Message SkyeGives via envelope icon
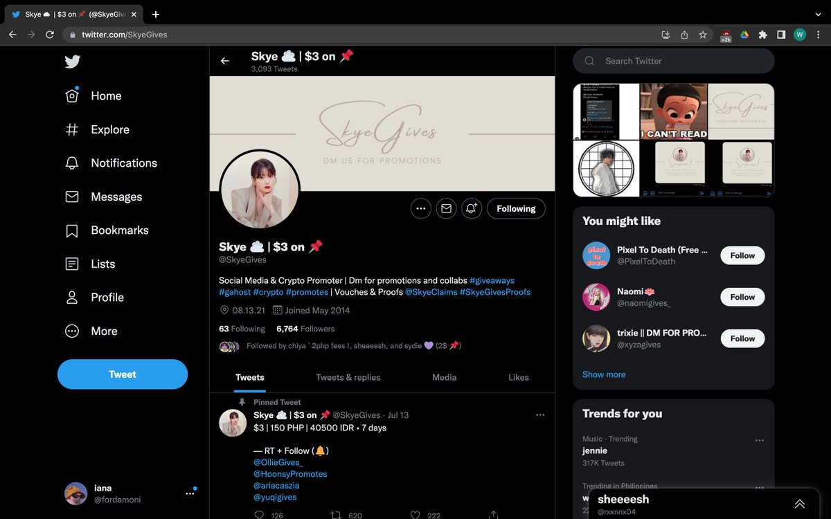The width and height of the screenshot is (831, 519). click(446, 208)
